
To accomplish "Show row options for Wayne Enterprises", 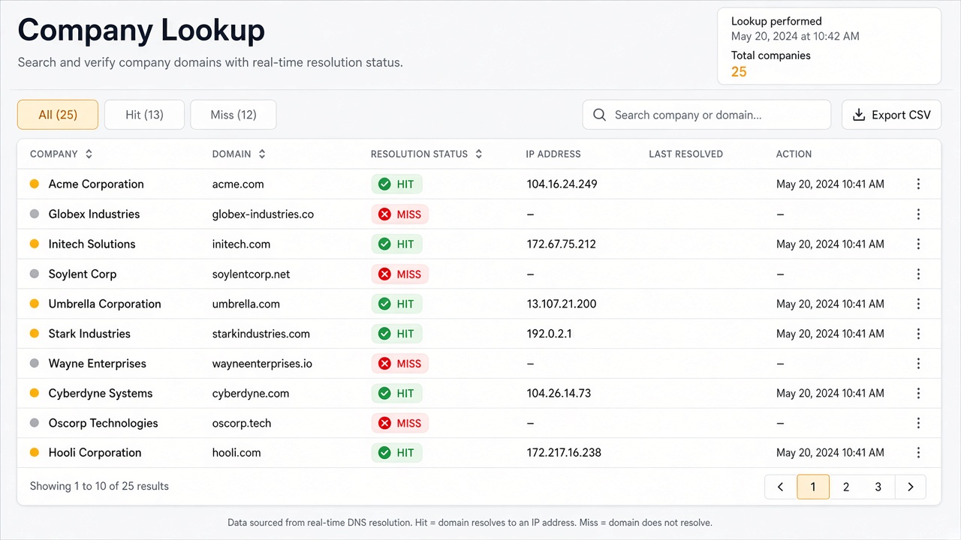I will tap(918, 363).
